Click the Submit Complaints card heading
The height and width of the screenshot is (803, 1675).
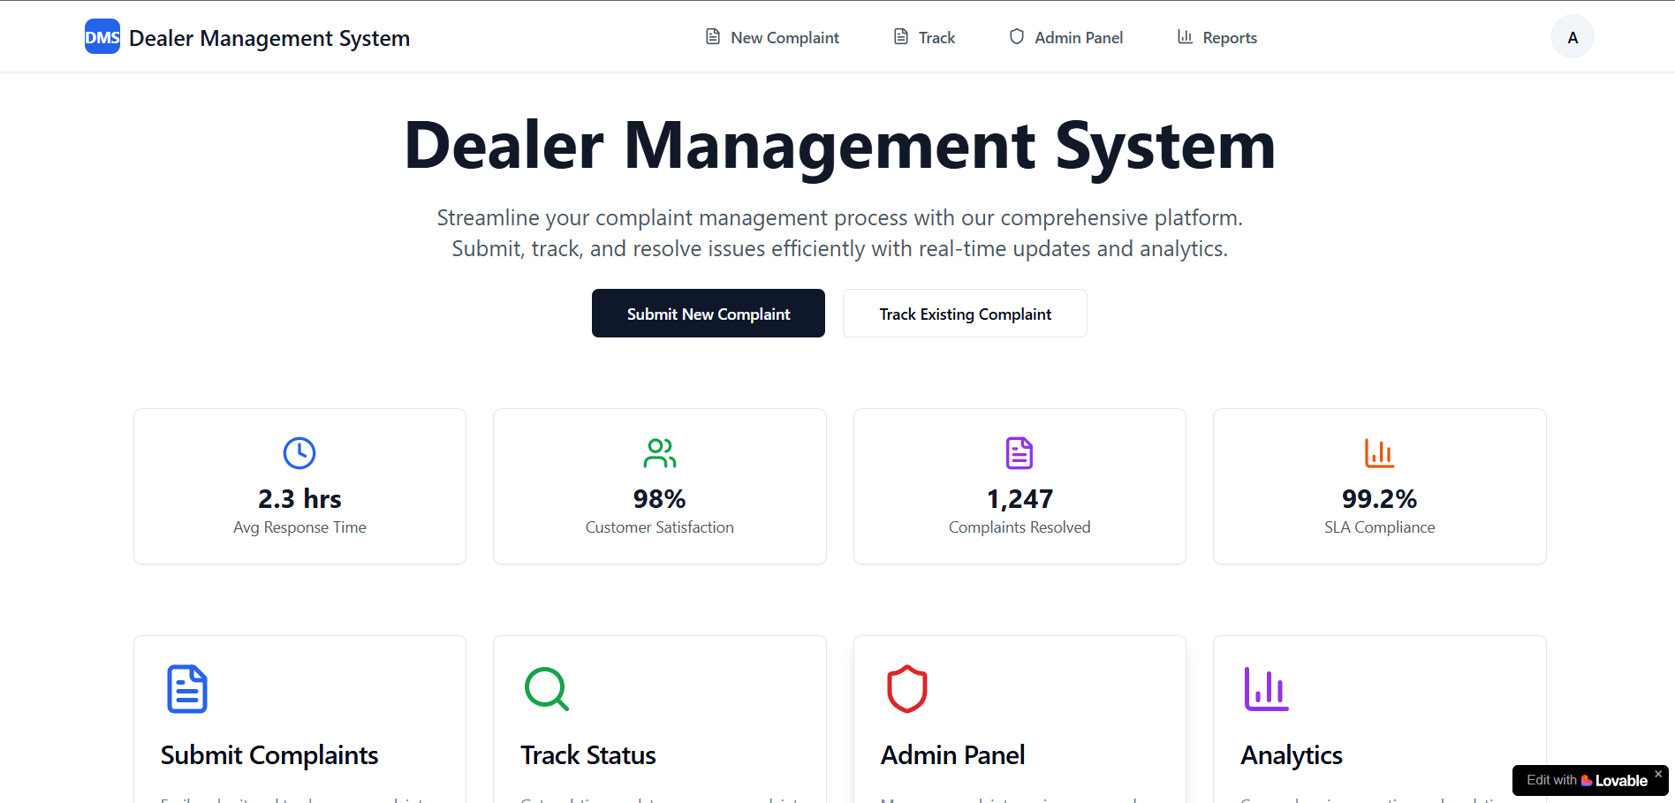point(269,755)
